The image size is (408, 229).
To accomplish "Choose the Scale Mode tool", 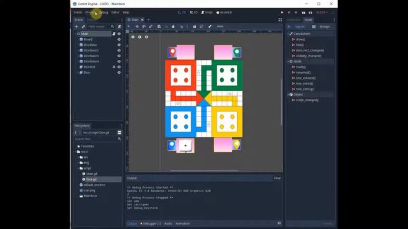I will 151,27.
